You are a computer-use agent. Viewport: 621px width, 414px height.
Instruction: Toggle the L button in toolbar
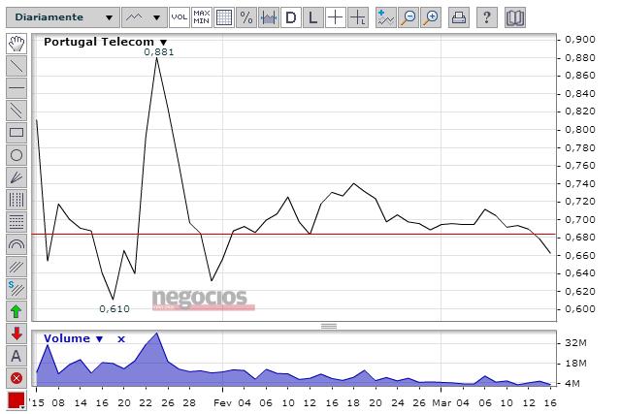coord(312,17)
